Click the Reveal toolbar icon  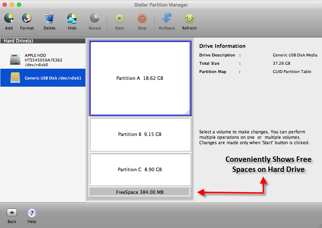pos(95,18)
